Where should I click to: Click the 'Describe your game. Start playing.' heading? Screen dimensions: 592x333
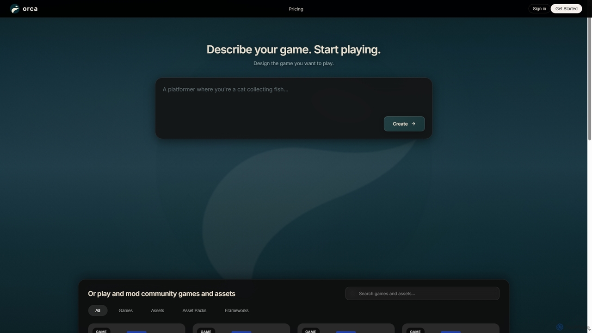[293, 49]
